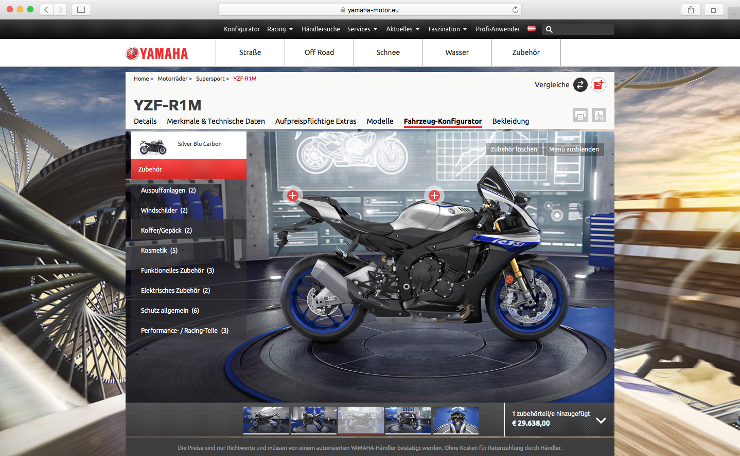Viewport: 740px width, 456px height.
Task: Open the Konfigurator link
Action: (242, 29)
